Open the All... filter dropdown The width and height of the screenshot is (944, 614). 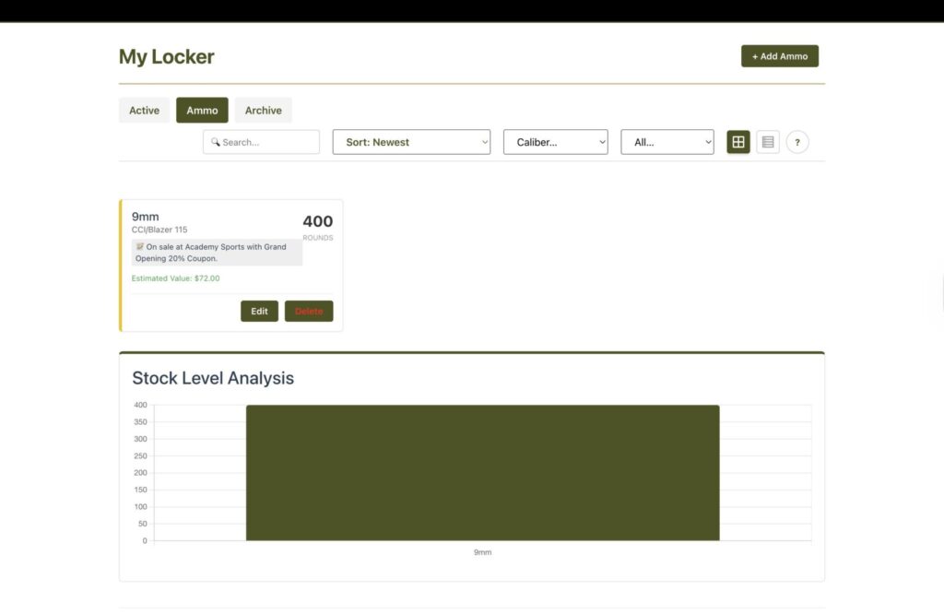pos(667,142)
